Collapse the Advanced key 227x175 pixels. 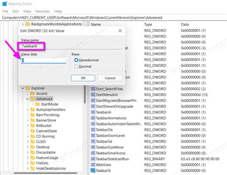pos(27,99)
